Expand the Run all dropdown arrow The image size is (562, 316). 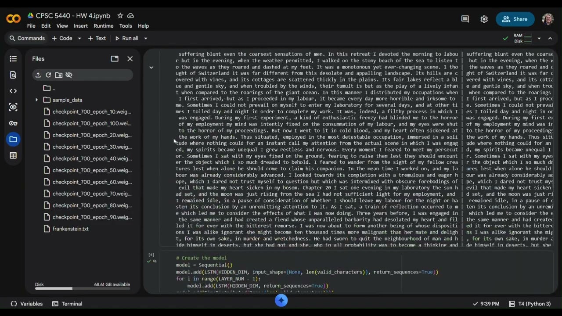click(146, 38)
